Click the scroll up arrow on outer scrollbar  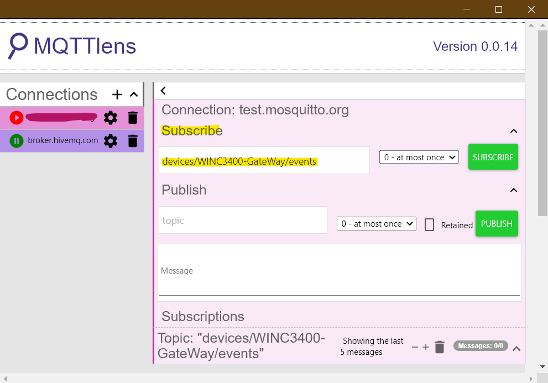coord(542,25)
